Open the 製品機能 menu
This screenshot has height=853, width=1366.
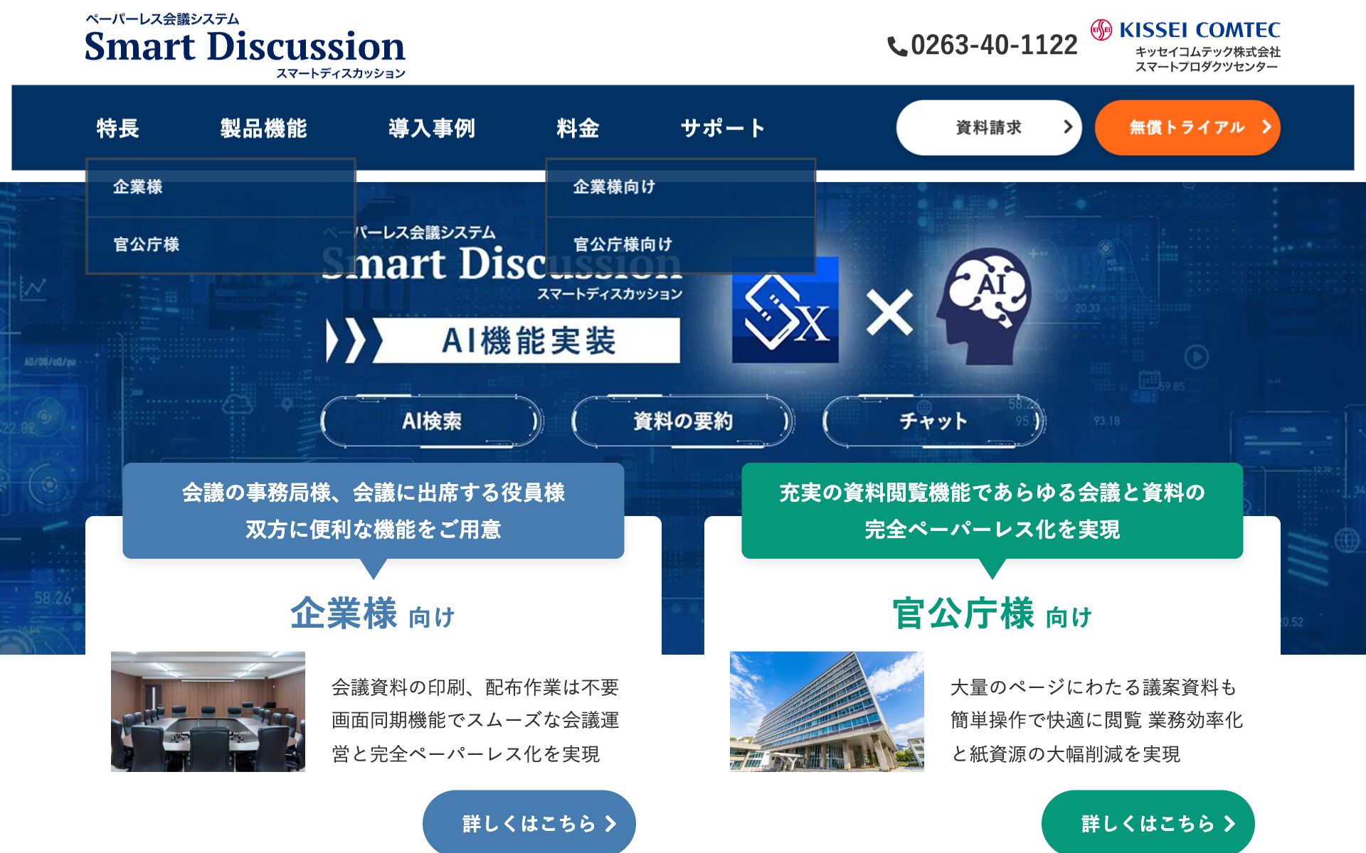point(263,128)
